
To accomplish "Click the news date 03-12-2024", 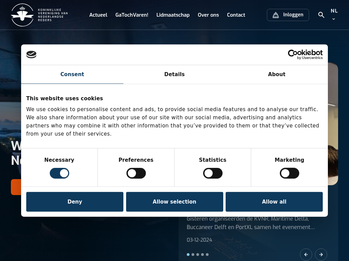I will pos(199,240).
